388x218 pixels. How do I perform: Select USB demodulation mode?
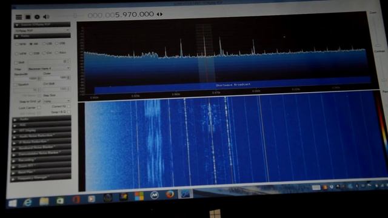pyautogui.click(x=60, y=43)
